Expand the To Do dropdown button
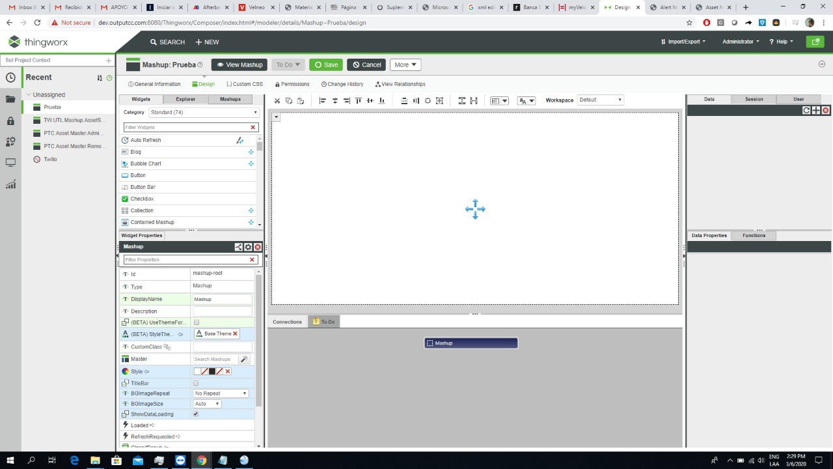 point(288,64)
